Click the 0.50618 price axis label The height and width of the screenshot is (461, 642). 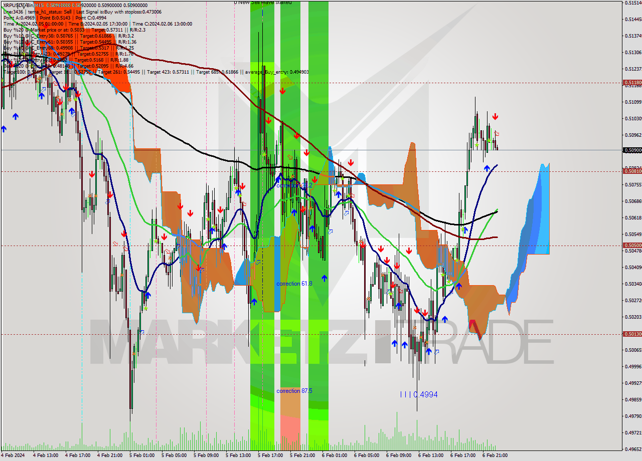(633, 217)
